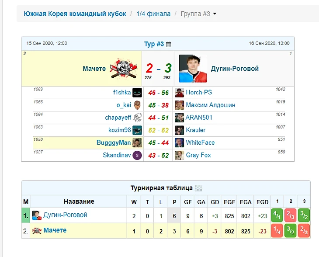Click o_kai's avatar icon

click(138, 105)
